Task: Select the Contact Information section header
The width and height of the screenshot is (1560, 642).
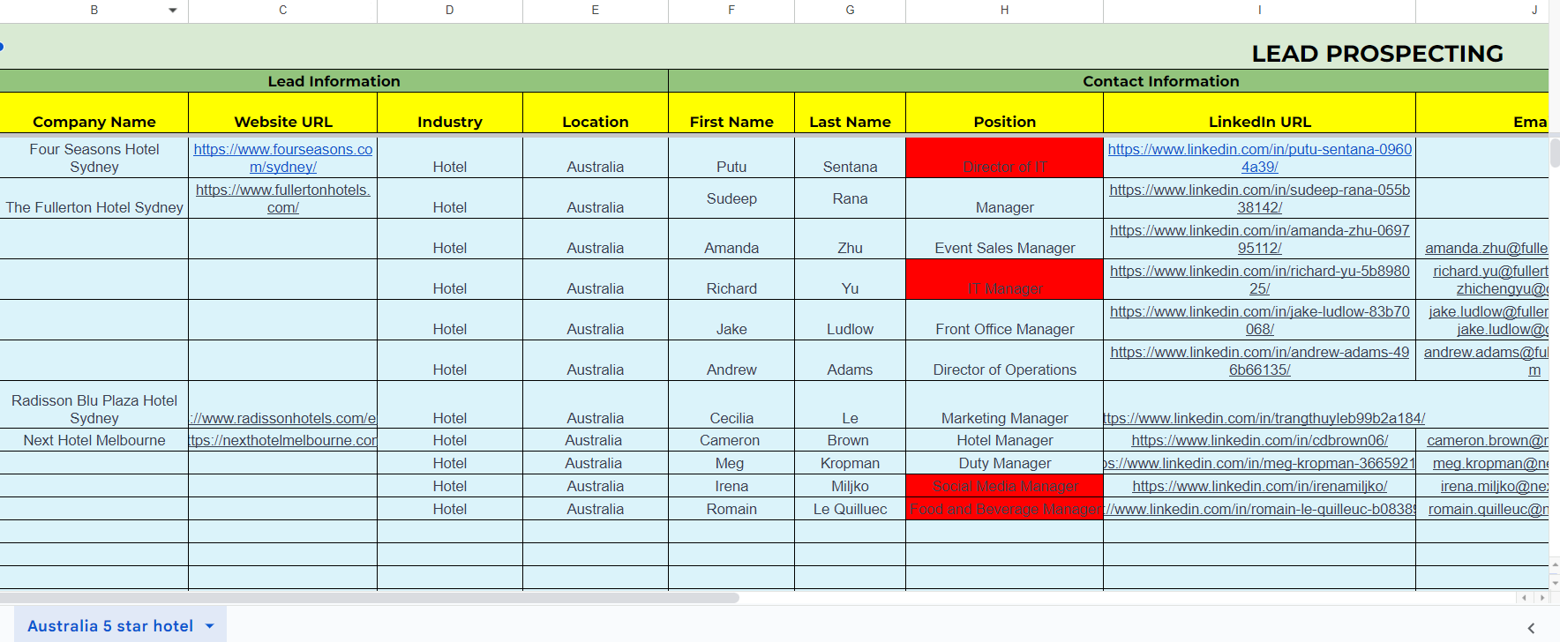Action: click(x=1161, y=81)
